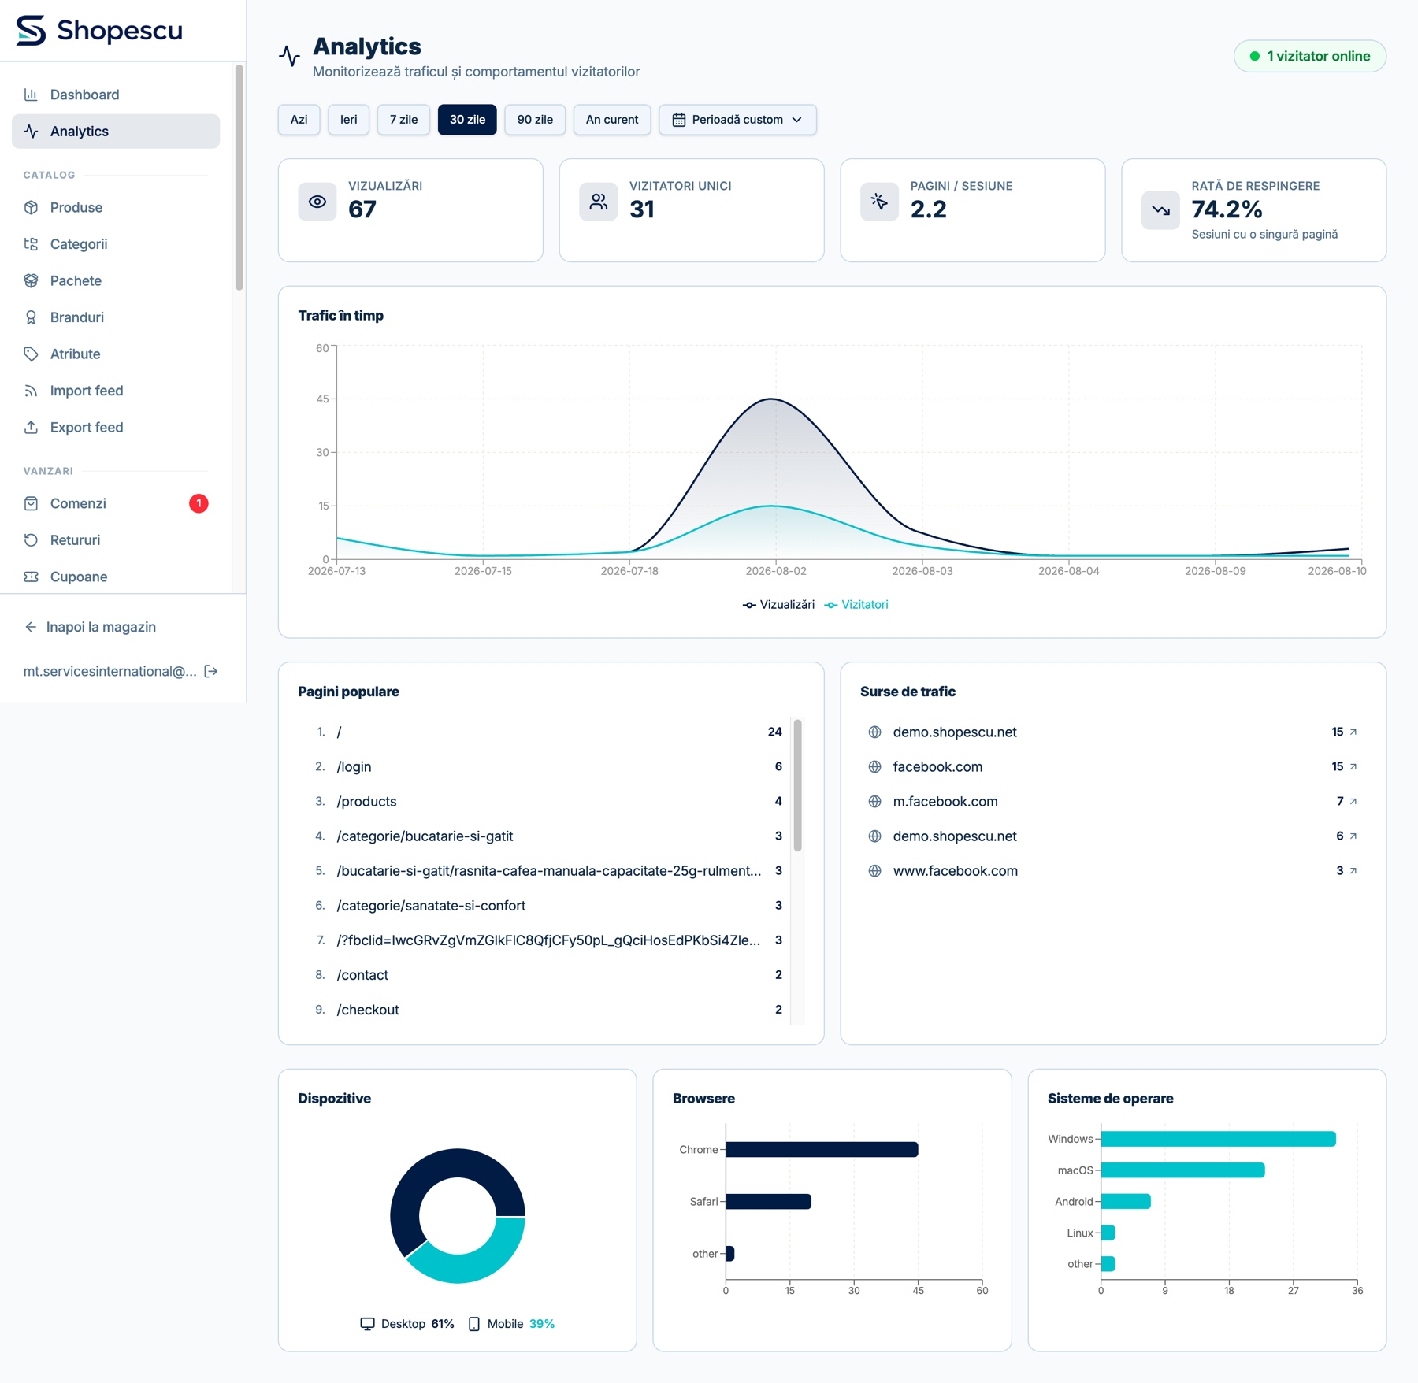
Task: Click the macOS bar in operating systems chart
Action: (1182, 1170)
